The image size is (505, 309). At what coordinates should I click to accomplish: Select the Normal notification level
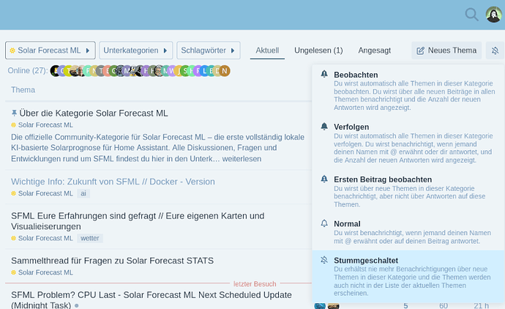click(x=408, y=232)
